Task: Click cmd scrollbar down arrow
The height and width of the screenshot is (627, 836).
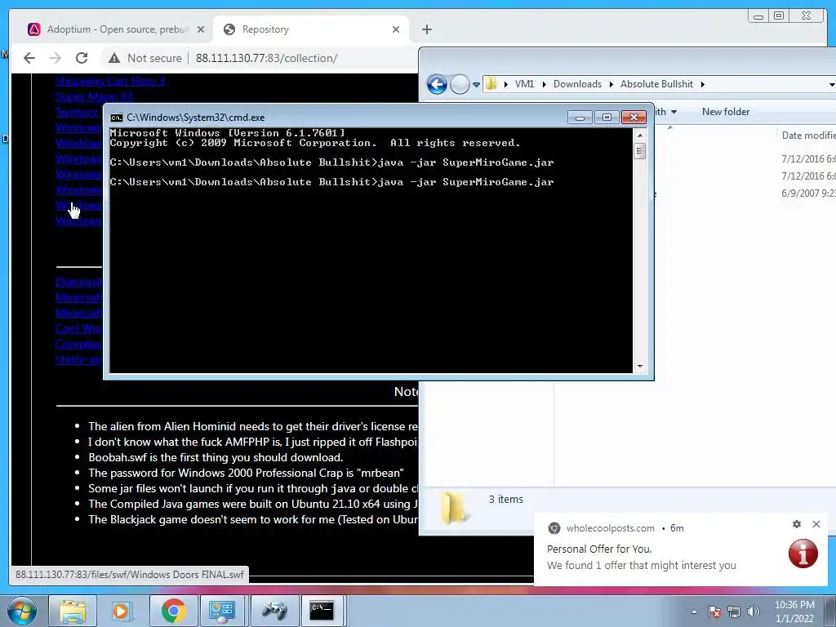Action: click(640, 367)
